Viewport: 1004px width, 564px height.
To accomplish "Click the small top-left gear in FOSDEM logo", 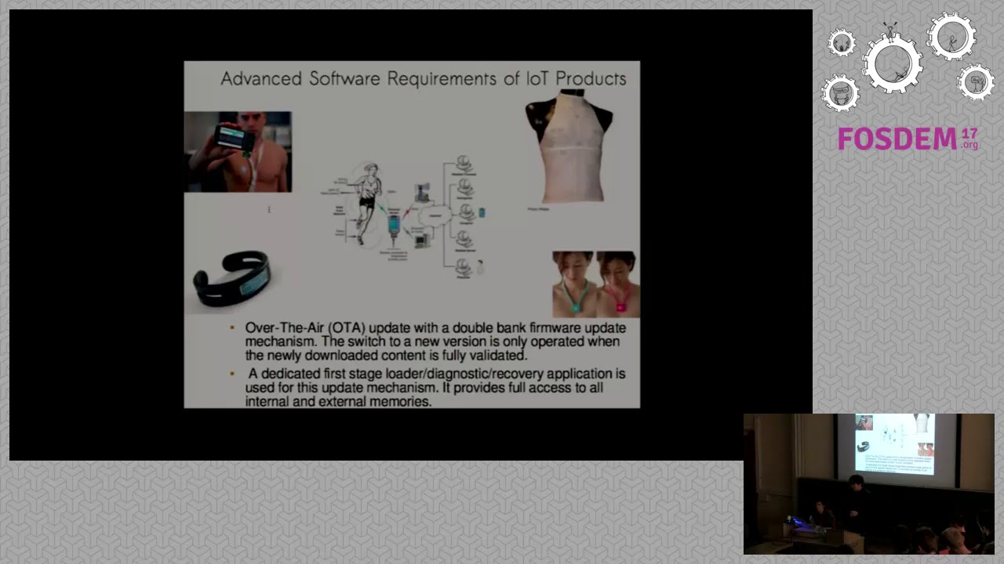I will [x=841, y=43].
